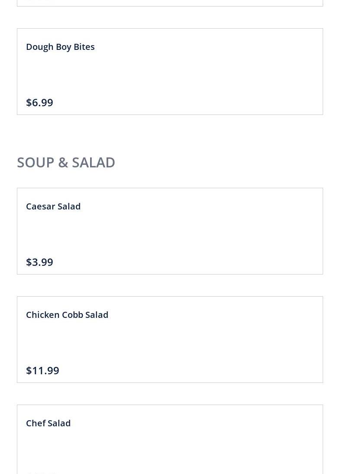Click the $6.99 price of Dough Boy Bites
This screenshot has height=474, width=340.
39,102
